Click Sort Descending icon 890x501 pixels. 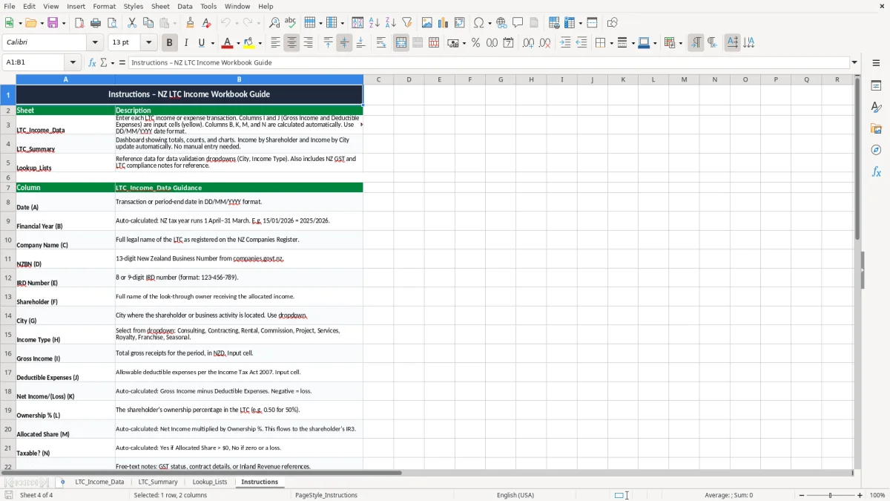click(x=391, y=23)
